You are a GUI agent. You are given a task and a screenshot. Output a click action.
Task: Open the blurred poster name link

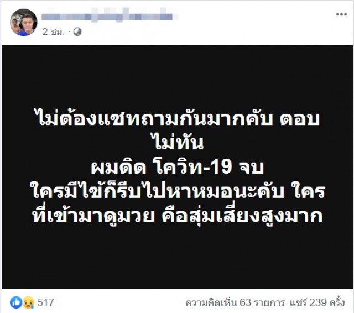110,15
